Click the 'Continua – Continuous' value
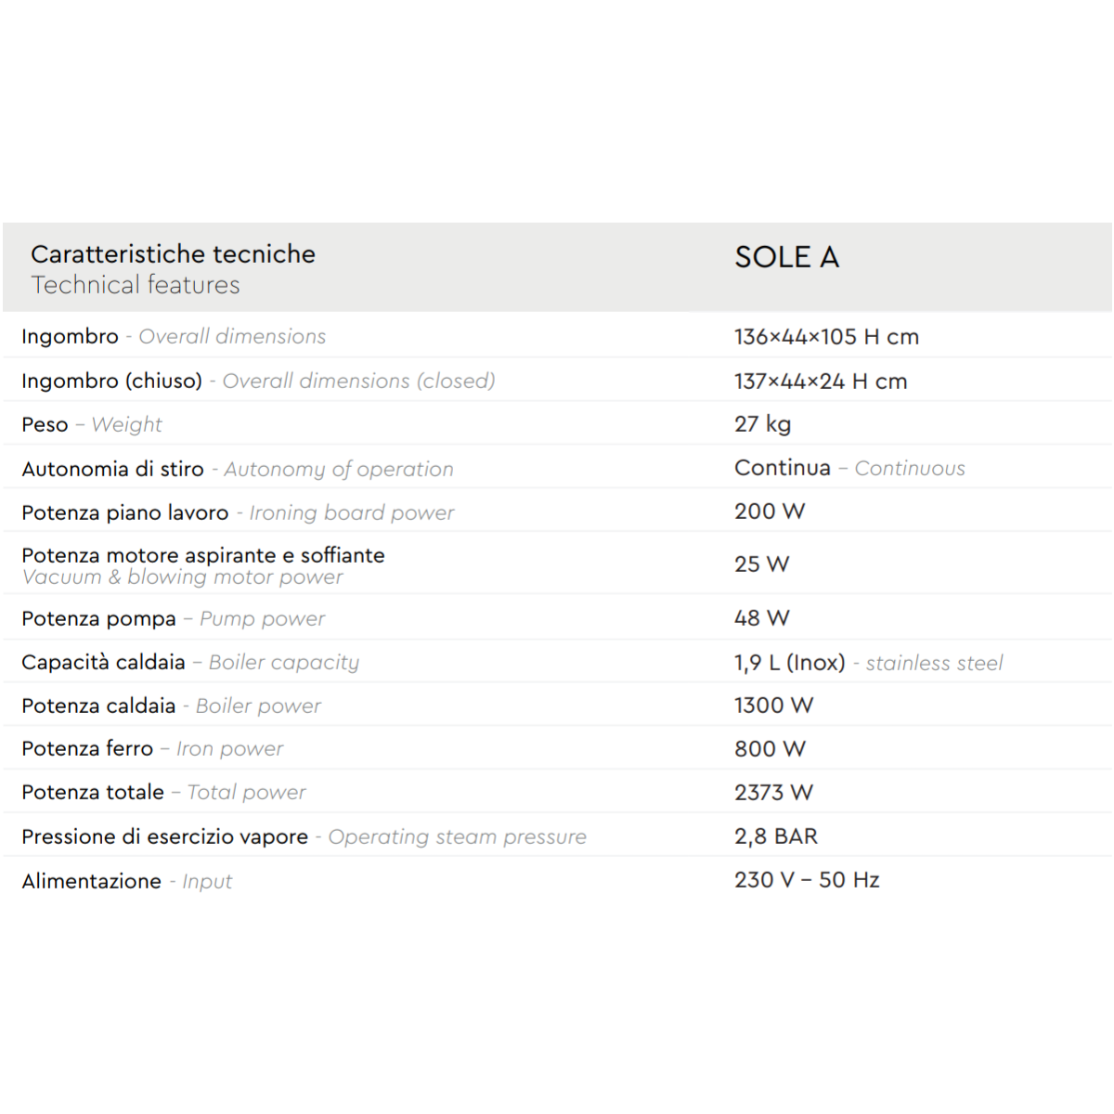The image size is (1114, 1114). click(849, 468)
